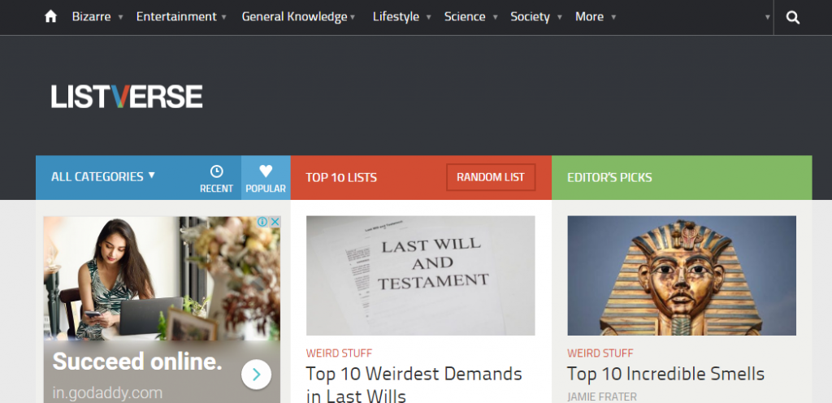Expand the General Knowledge menu

pyautogui.click(x=298, y=17)
